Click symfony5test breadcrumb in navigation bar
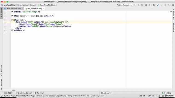This screenshot has height=98, width=175. point(8,5)
